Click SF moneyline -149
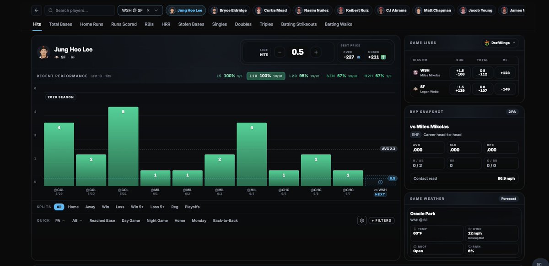Viewport: 549px width, 266px height. tap(505, 89)
